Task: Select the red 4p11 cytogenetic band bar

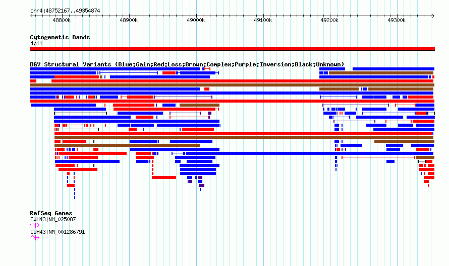Action: click(232, 49)
